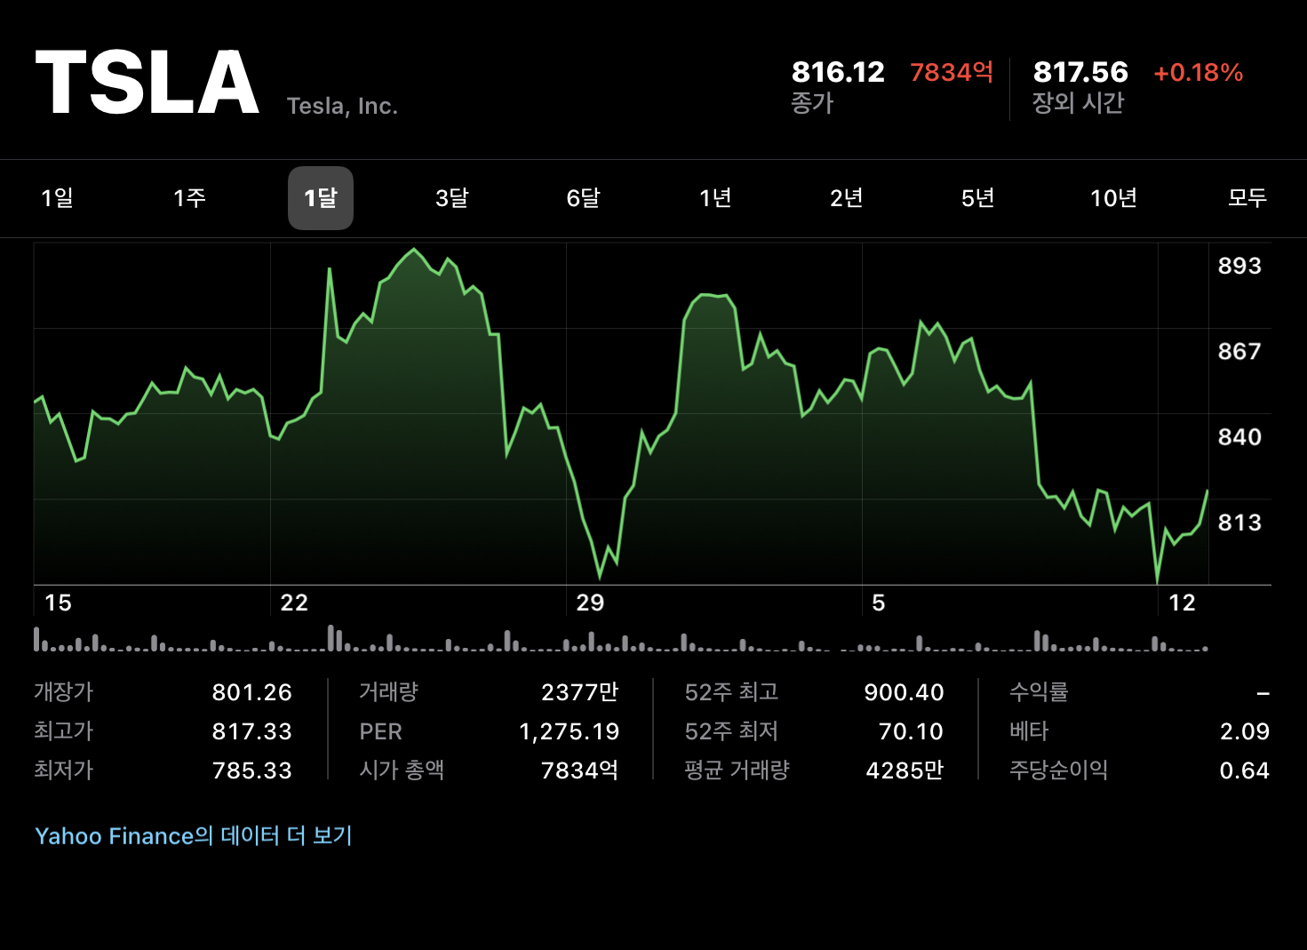
Task: Click the +0.18% after-hours change
Action: (1198, 72)
